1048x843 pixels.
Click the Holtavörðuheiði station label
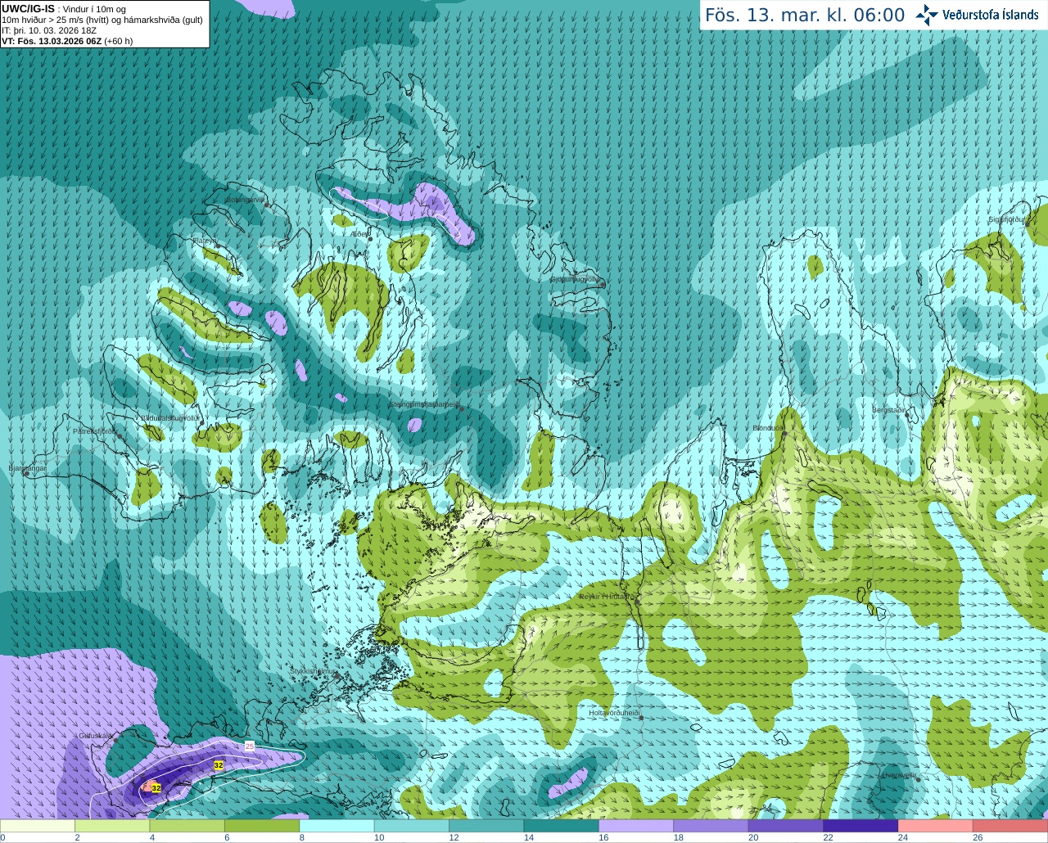pyautogui.click(x=614, y=713)
